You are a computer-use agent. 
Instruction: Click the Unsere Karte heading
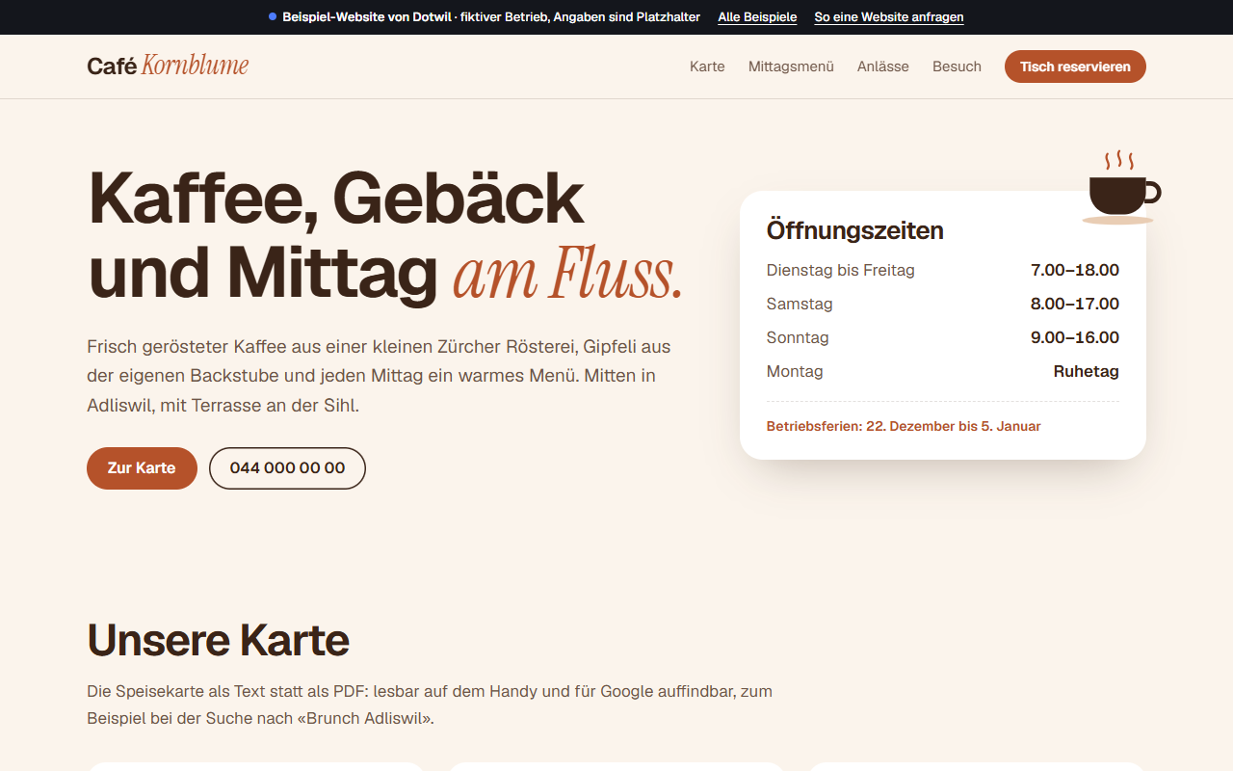coord(218,639)
